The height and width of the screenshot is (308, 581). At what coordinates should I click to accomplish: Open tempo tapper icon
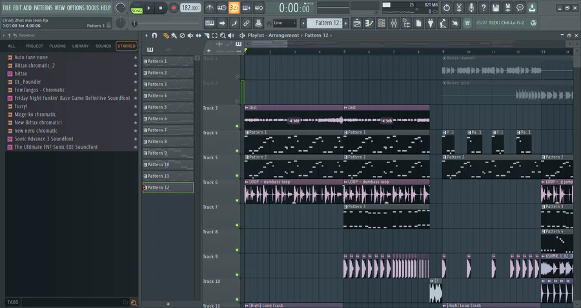click(x=443, y=23)
